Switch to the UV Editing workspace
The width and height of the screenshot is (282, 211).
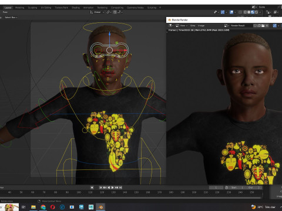pos(46,8)
